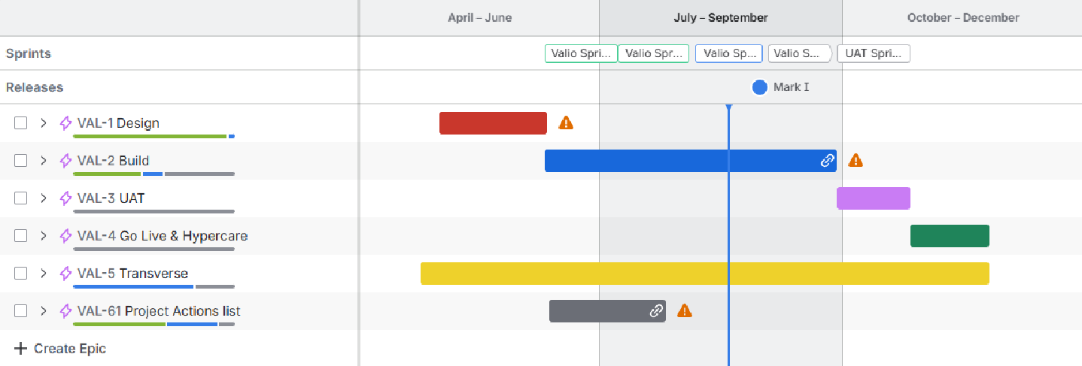Image resolution: width=1082 pixels, height=366 pixels.
Task: Expand VAL-5 Transverse epic children
Action: click(44, 274)
